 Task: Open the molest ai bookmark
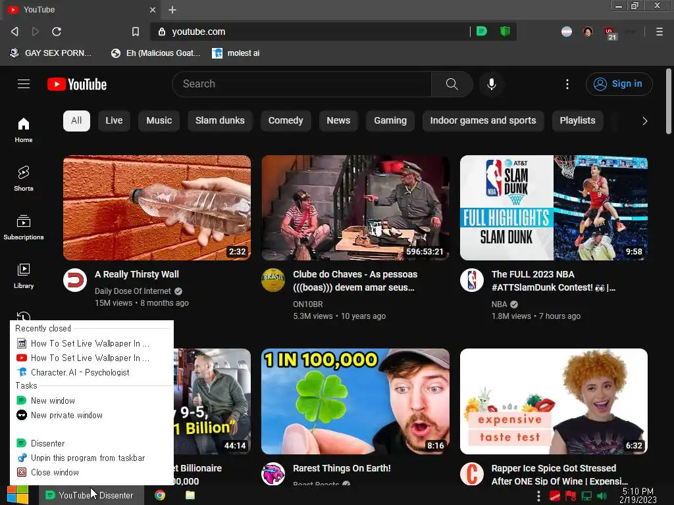coord(236,53)
